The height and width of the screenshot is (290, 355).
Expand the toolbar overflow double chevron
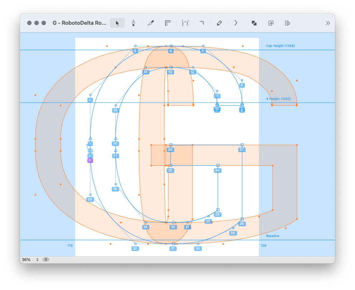328,23
